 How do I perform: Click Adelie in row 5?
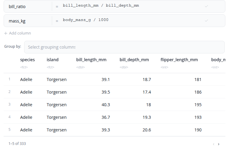tap(26, 130)
